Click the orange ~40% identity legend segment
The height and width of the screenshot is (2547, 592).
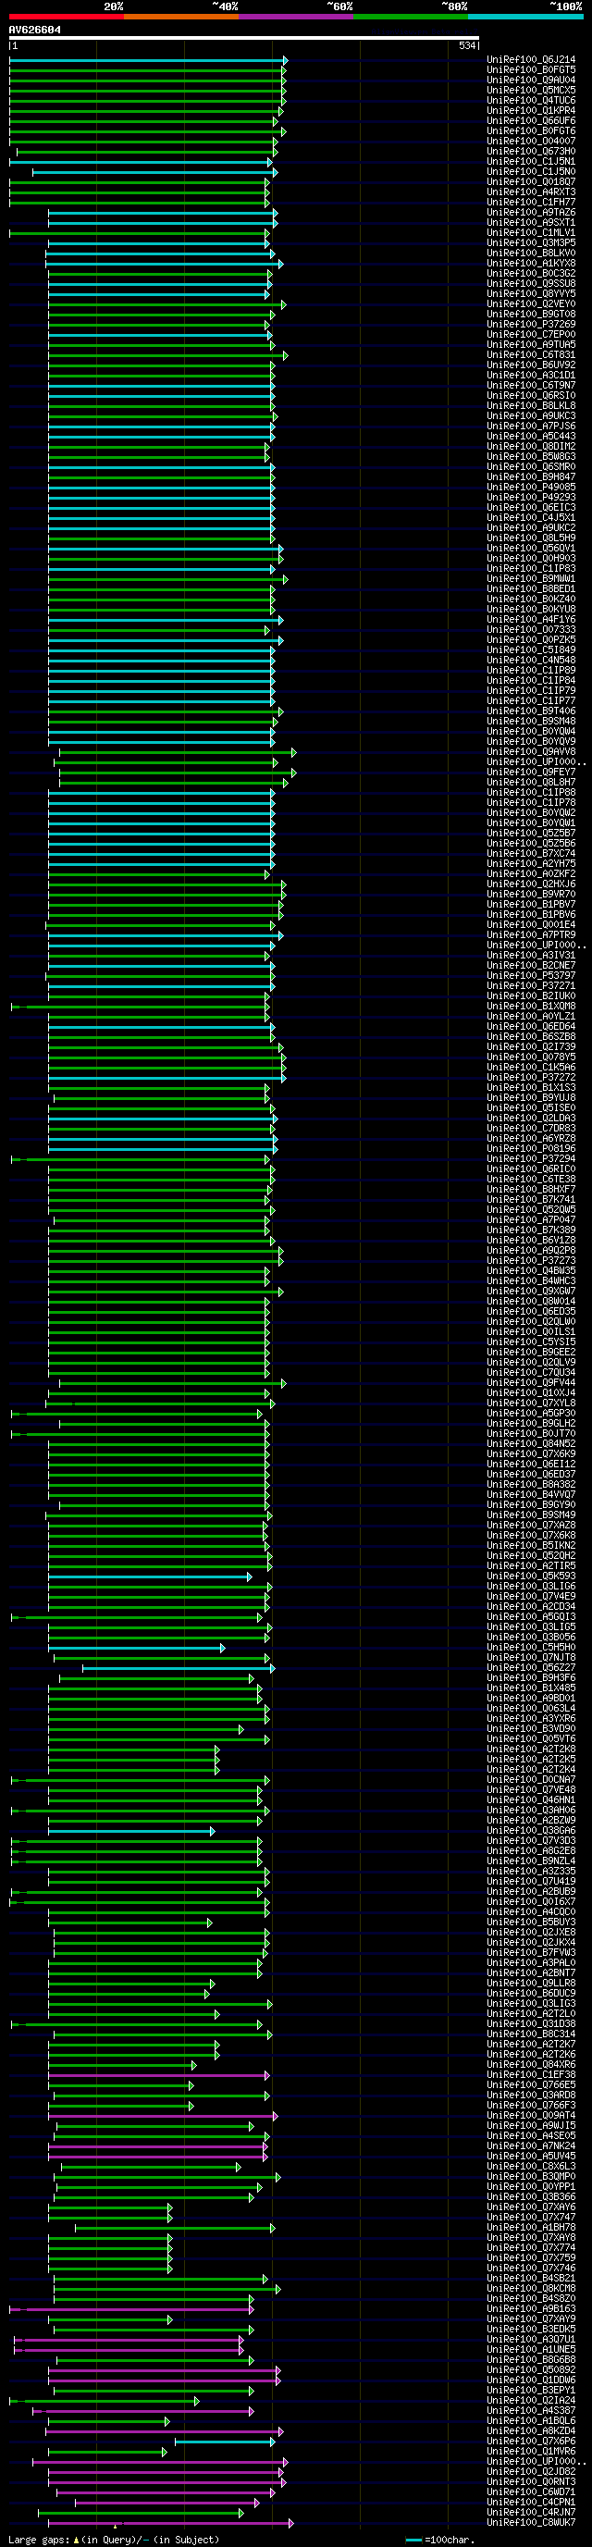(181, 17)
